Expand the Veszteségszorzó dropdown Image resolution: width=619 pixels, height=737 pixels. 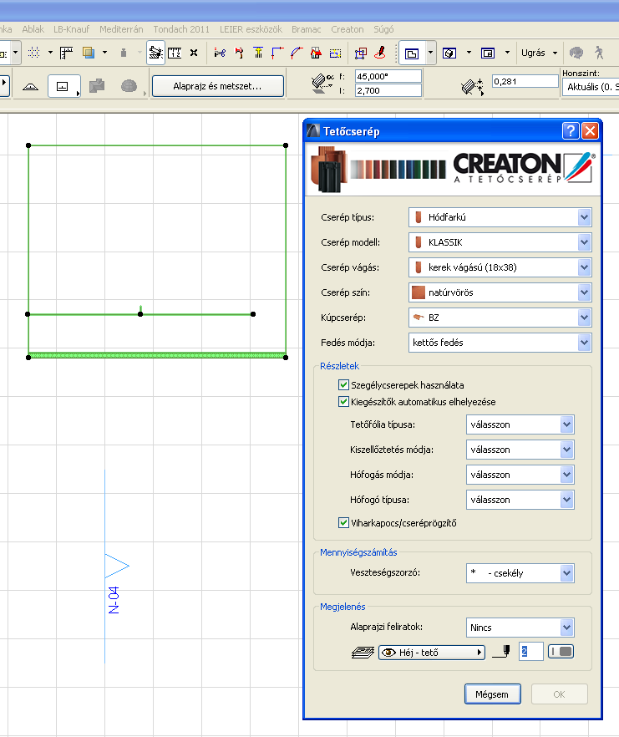[566, 573]
